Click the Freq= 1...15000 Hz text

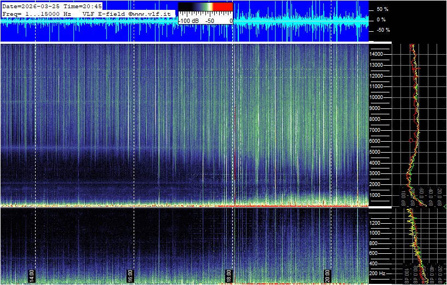coord(37,14)
